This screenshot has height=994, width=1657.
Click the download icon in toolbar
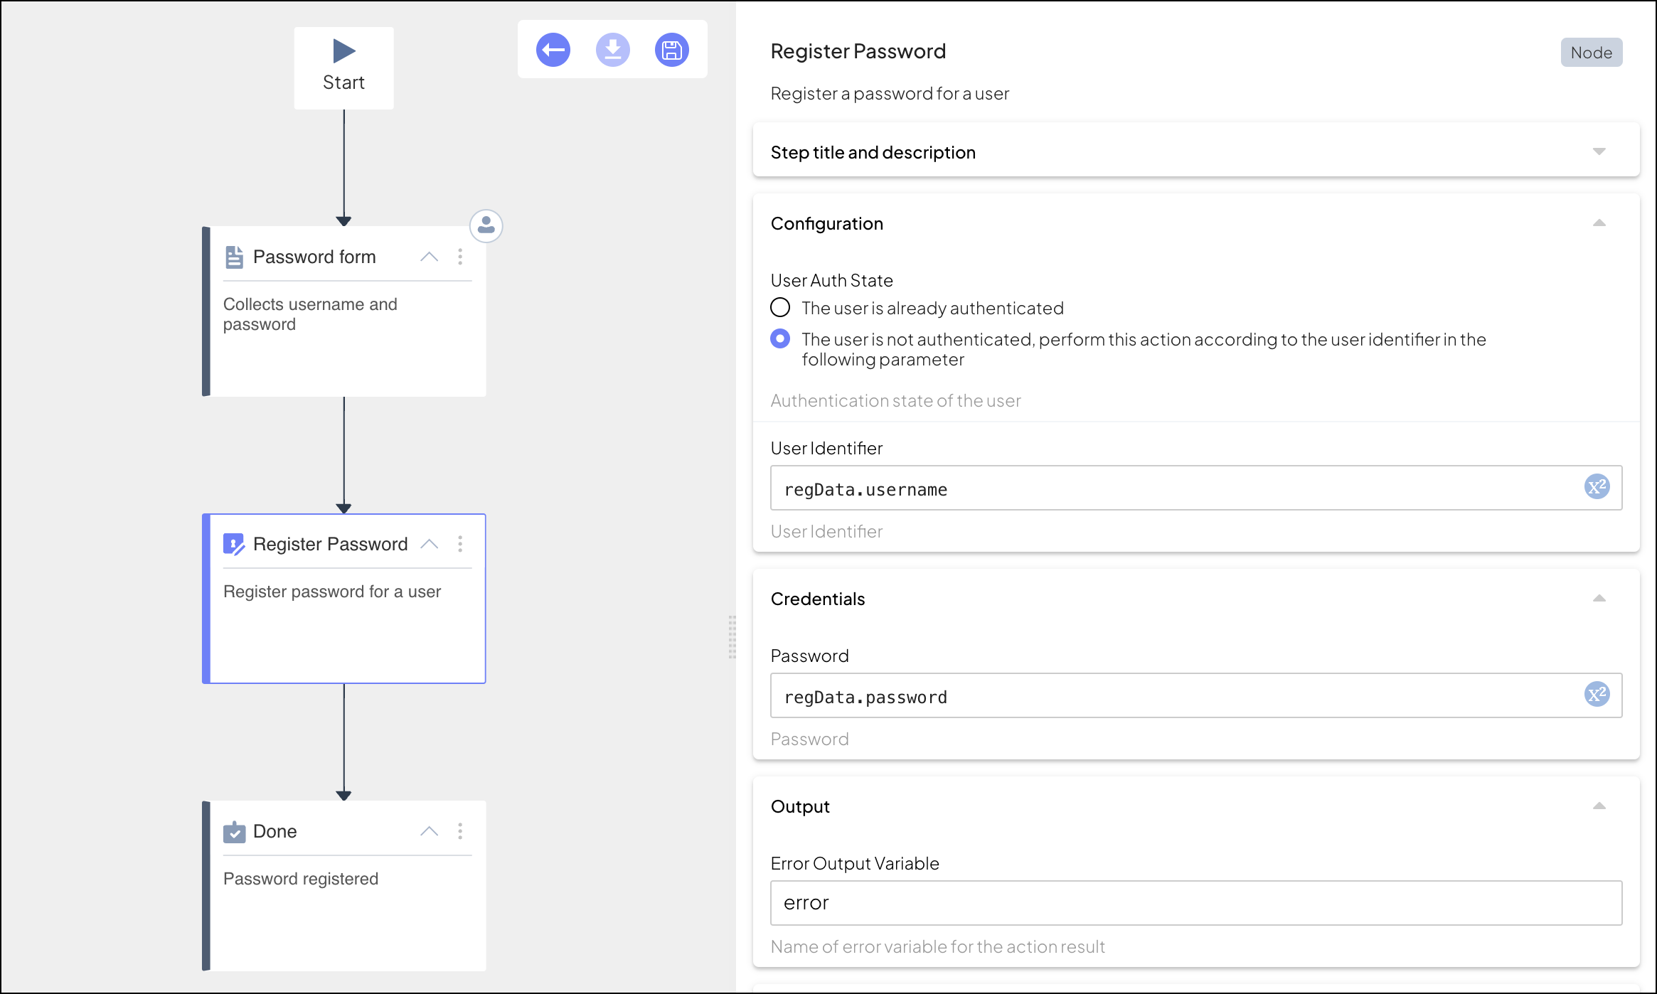612,50
